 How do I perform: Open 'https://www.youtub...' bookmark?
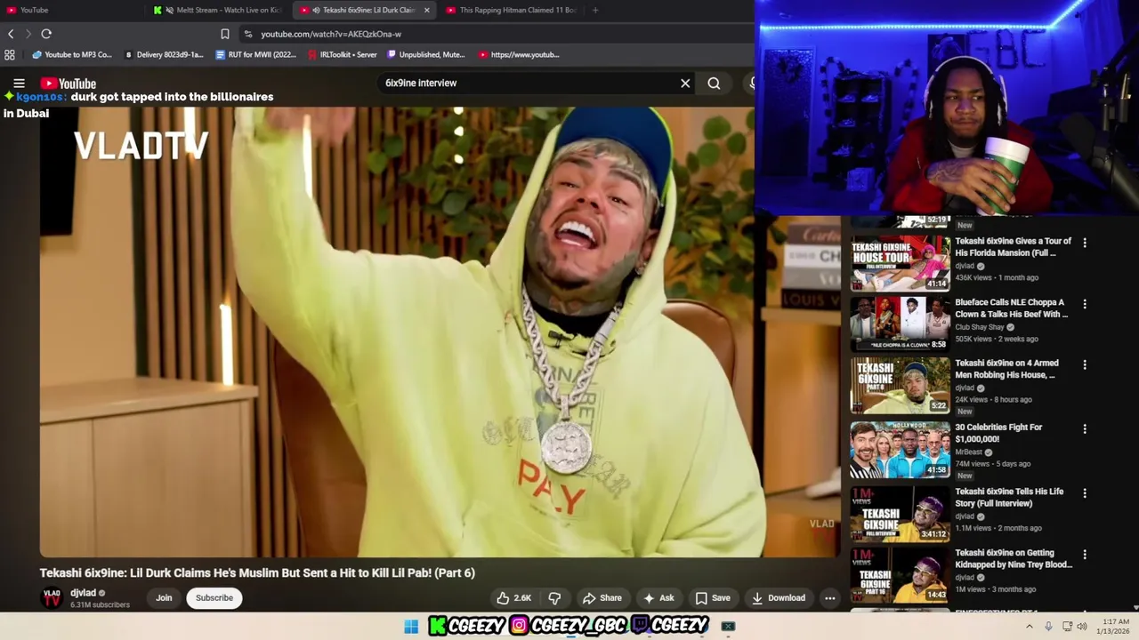[519, 55]
